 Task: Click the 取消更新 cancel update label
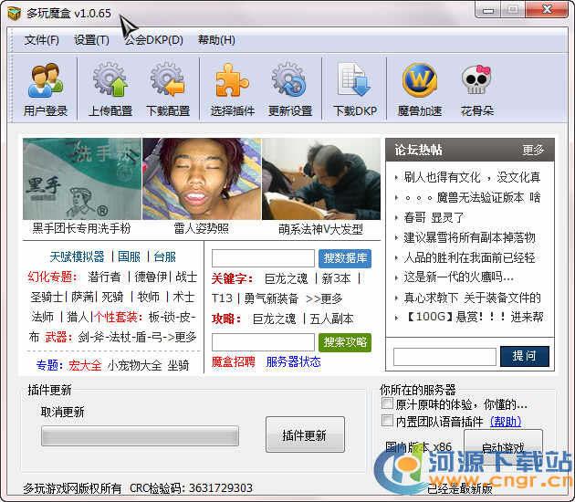(62, 412)
